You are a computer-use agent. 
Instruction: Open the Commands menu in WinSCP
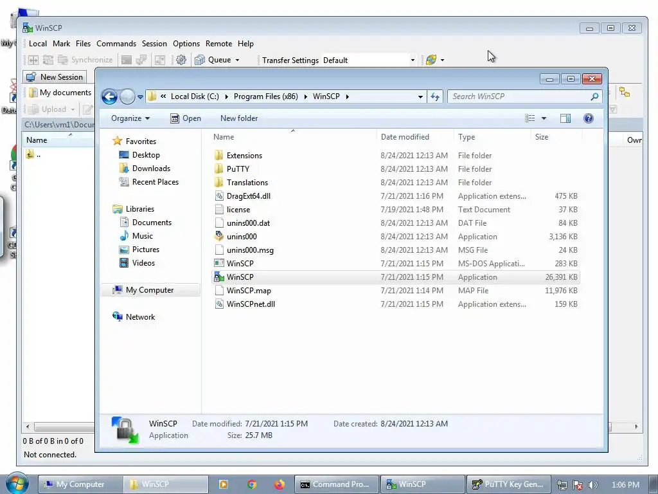click(x=116, y=44)
